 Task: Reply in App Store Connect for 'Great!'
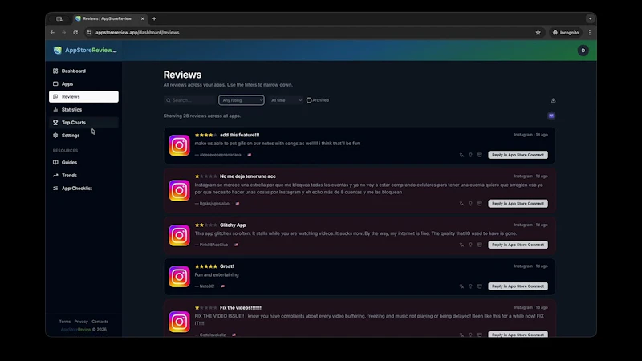[x=518, y=286]
